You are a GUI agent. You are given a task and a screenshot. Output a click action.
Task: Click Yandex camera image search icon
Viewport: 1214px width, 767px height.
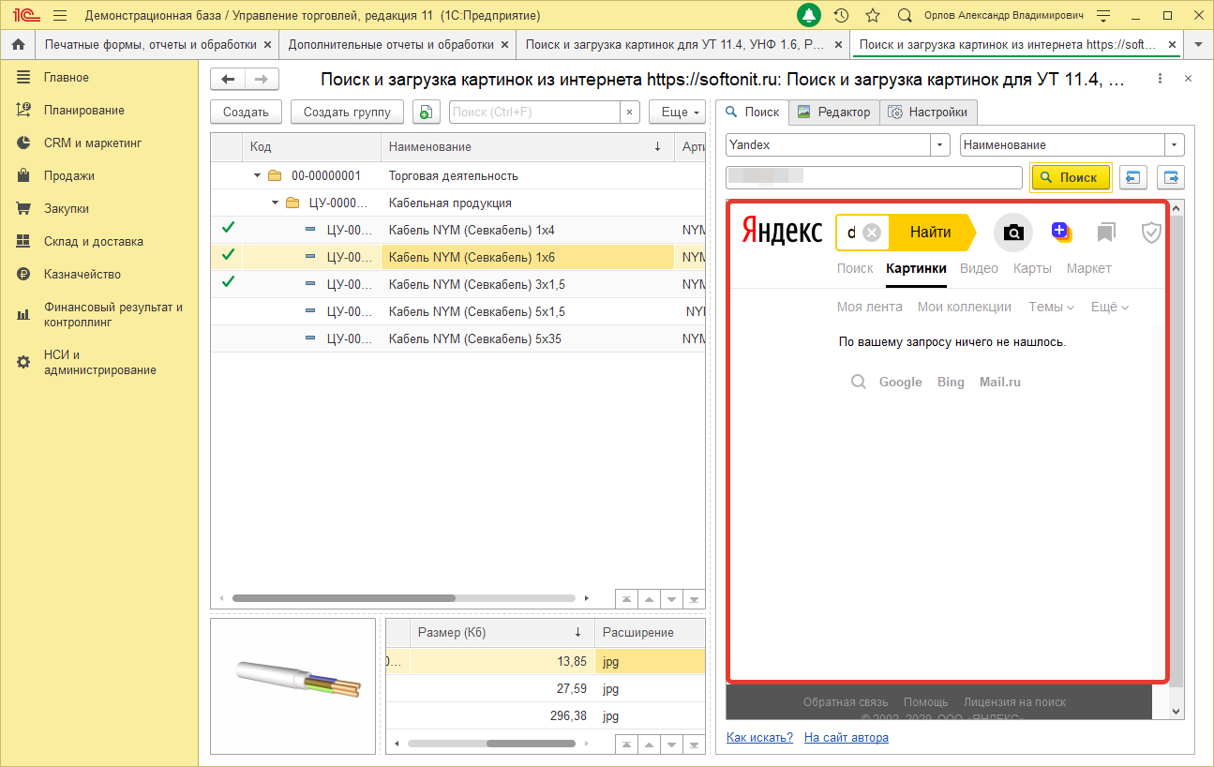tap(1013, 233)
